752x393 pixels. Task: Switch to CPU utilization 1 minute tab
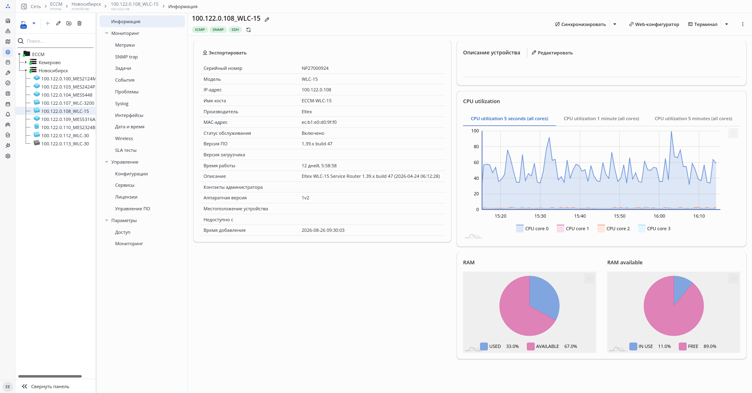[x=601, y=119]
